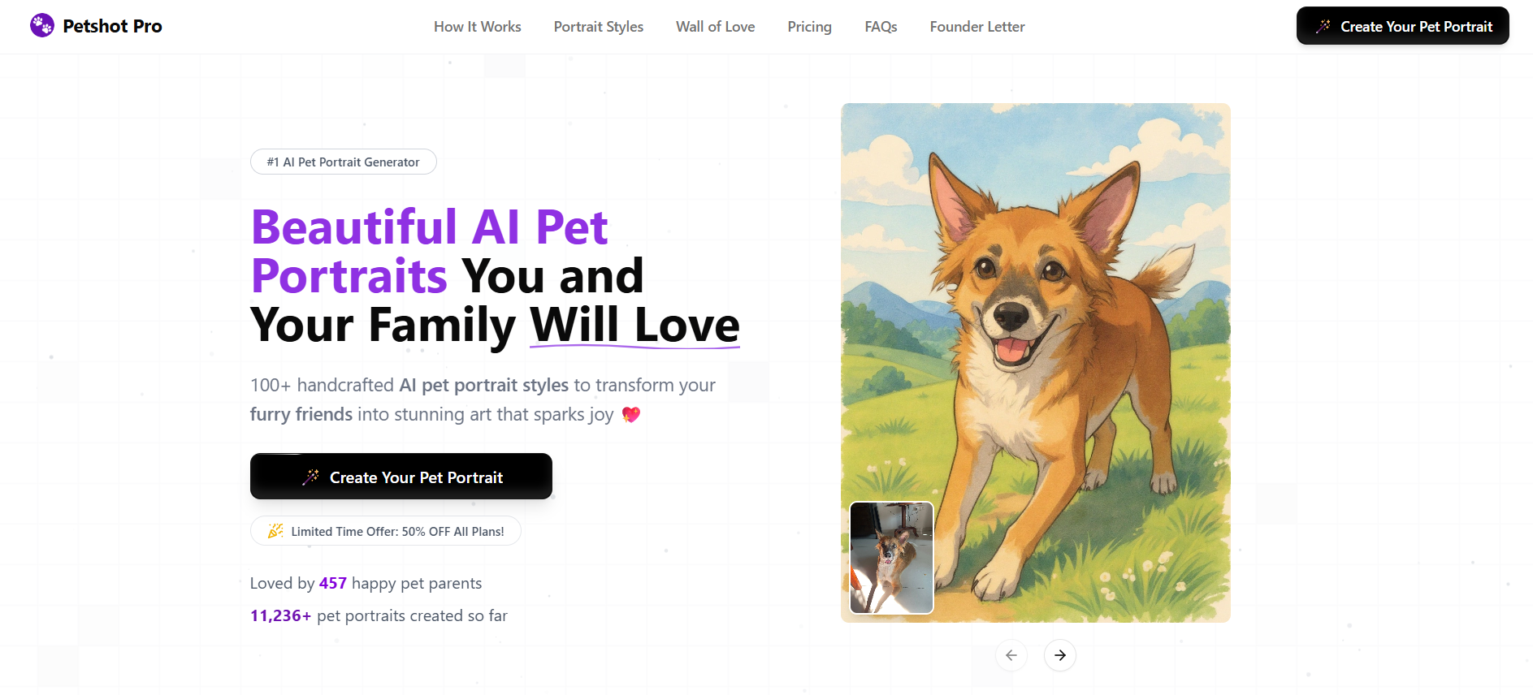Screen dimensions: 1533x695
Task: Click the sparkling heart emoji
Action: 631,415
